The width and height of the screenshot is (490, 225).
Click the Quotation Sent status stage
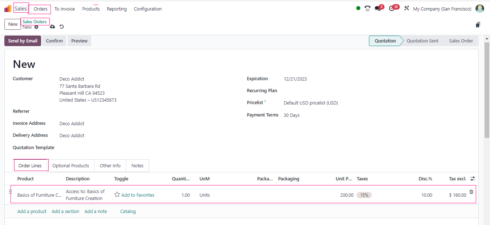point(422,41)
